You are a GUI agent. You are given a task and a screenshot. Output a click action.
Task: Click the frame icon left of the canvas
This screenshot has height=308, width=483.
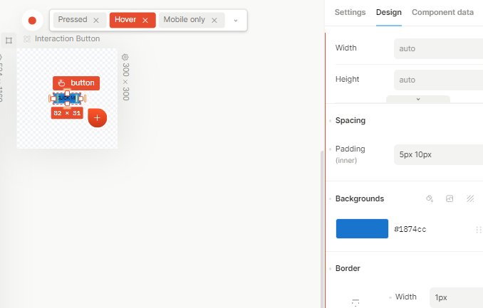click(9, 41)
